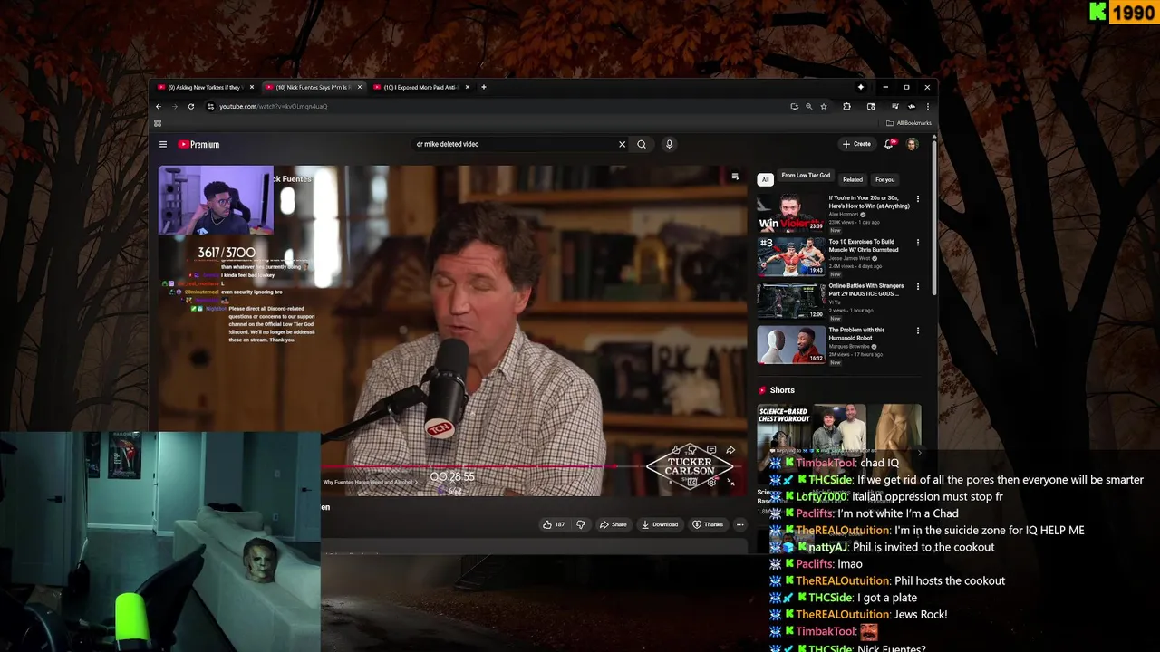Open Top 10 Exercises thumbnail
The width and height of the screenshot is (1160, 652).
click(x=791, y=256)
